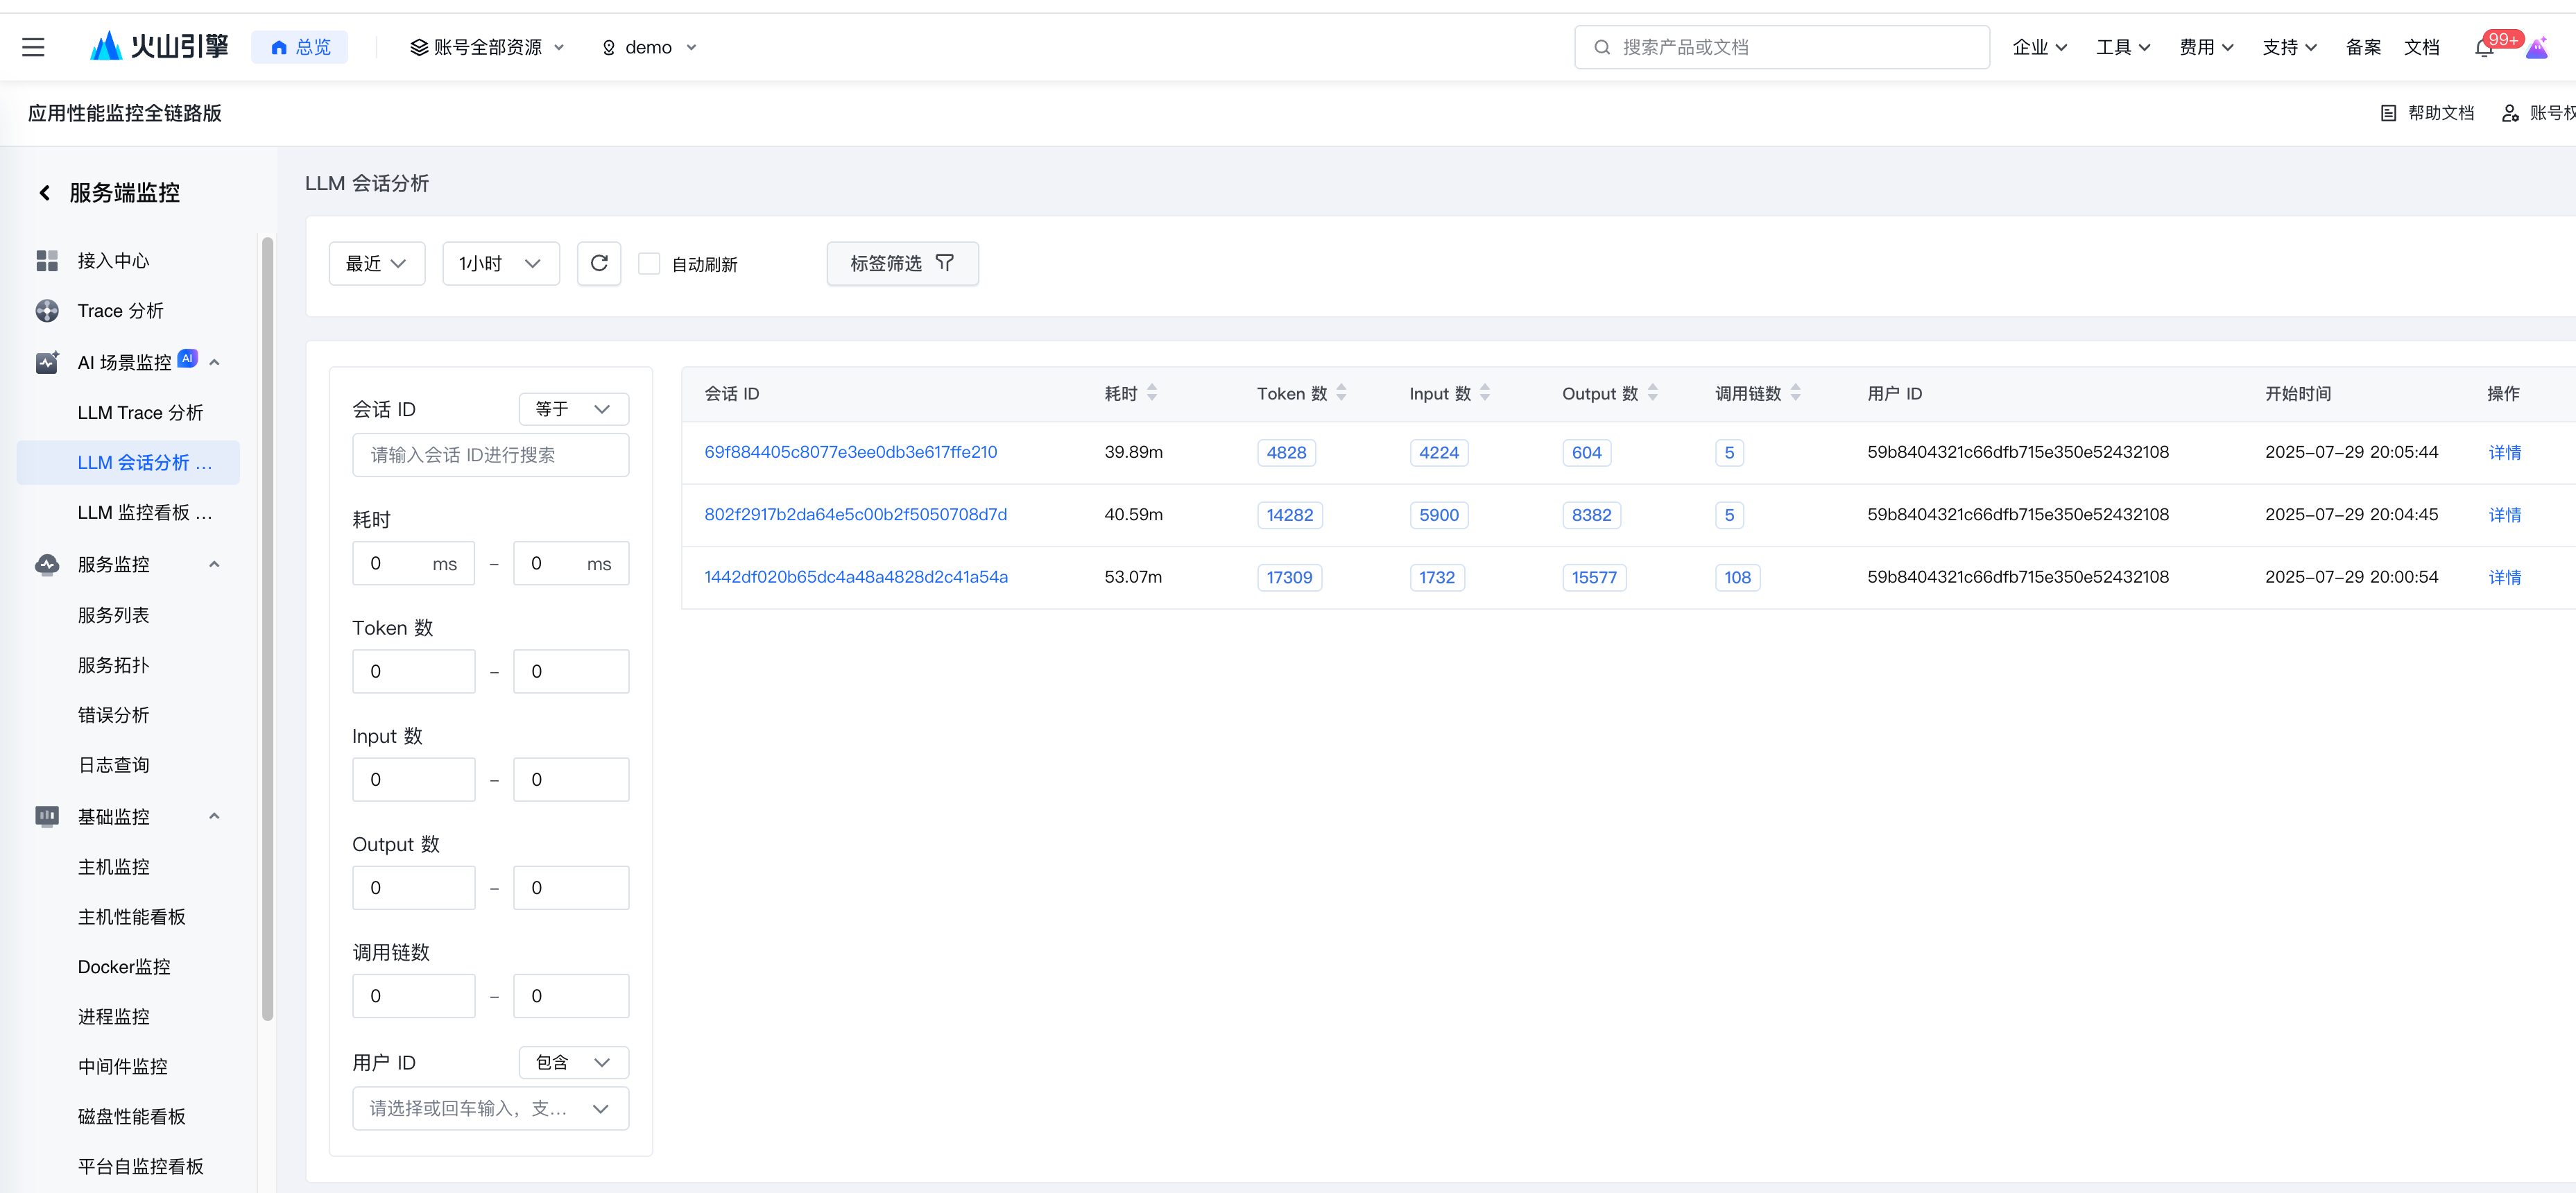Click the 帮助文档 document icon
The width and height of the screenshot is (2576, 1193).
pyautogui.click(x=2388, y=113)
